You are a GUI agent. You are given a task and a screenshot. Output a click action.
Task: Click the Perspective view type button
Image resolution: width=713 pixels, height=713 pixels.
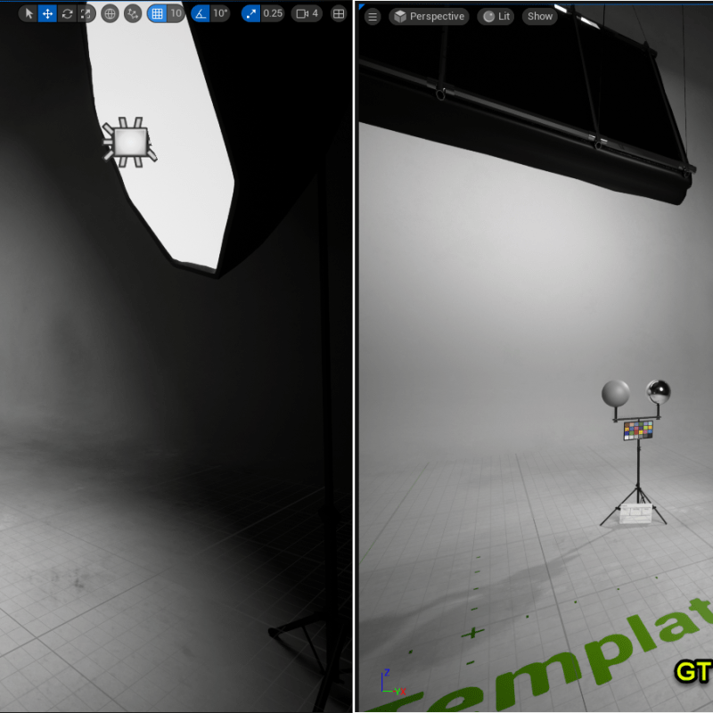429,16
